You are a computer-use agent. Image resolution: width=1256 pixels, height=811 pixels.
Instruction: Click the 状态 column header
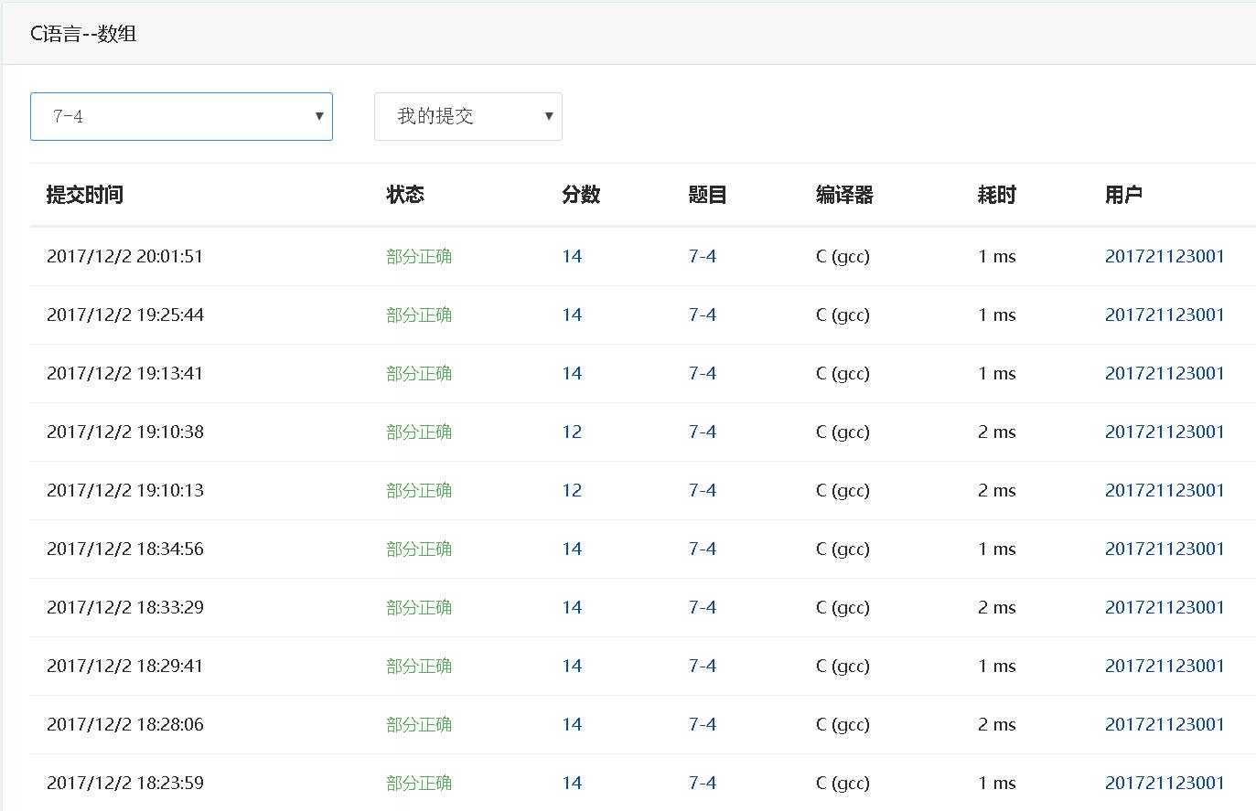[405, 195]
